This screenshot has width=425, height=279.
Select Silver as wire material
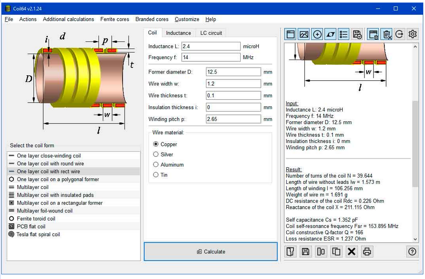click(163, 154)
